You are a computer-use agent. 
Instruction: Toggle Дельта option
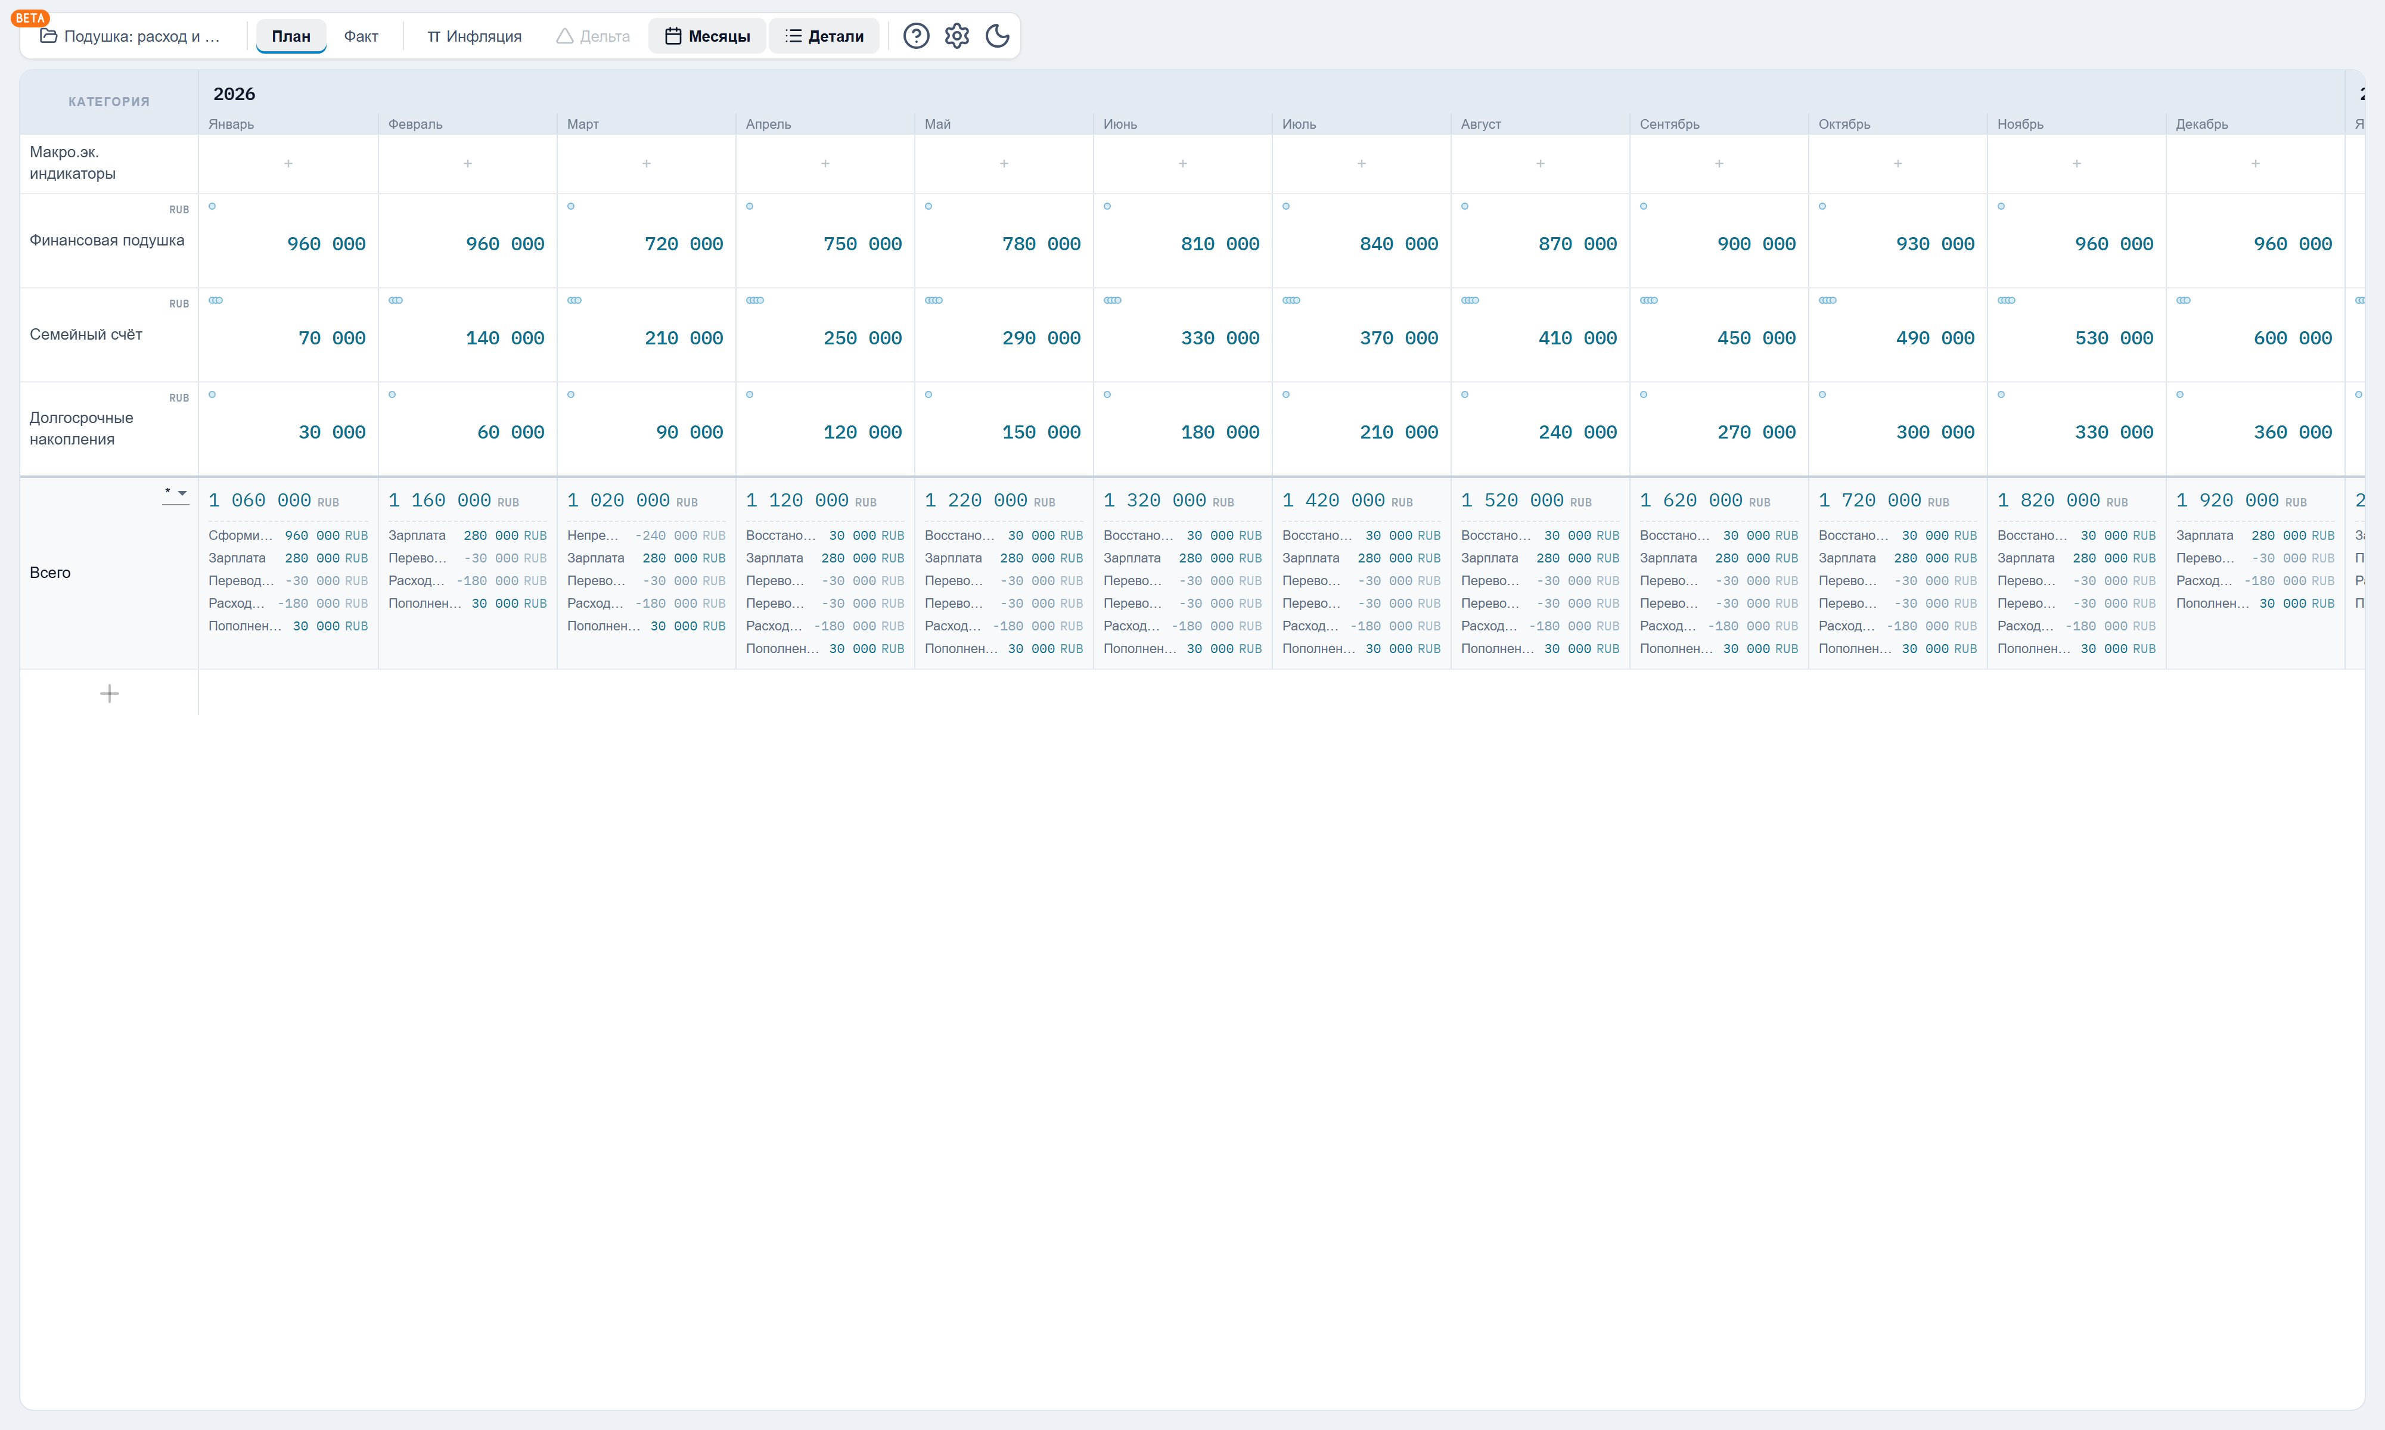click(x=594, y=36)
